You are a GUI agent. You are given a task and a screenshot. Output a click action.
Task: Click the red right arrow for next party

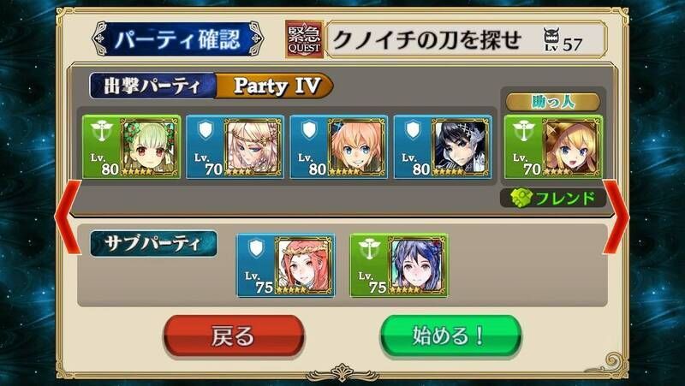616,217
